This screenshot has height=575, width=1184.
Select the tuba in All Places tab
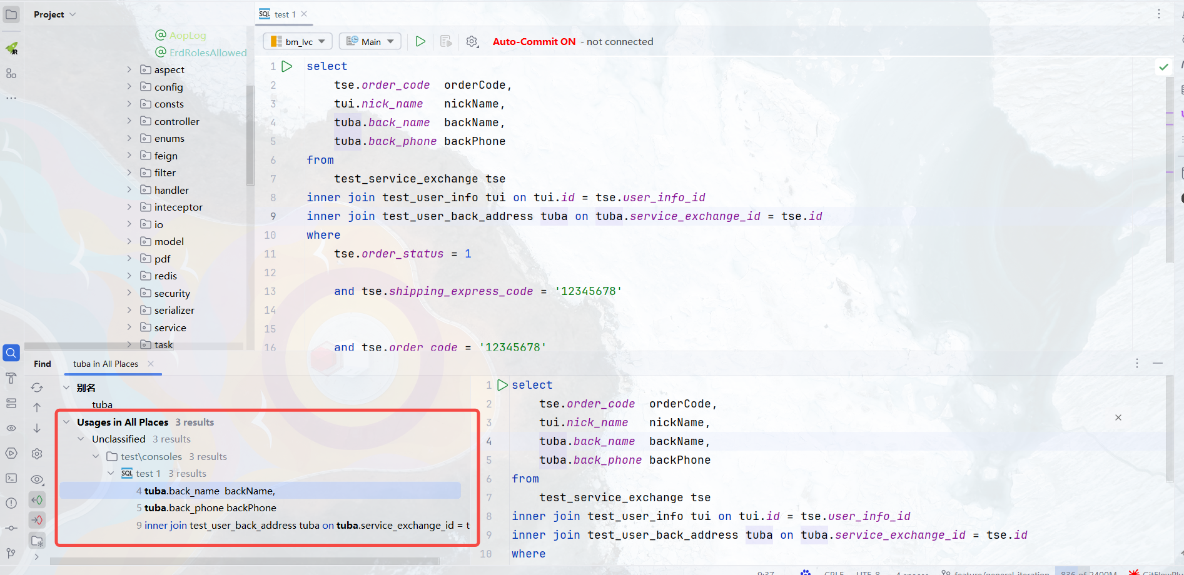coord(104,363)
